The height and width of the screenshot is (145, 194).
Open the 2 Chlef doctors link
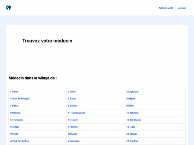[72, 91]
